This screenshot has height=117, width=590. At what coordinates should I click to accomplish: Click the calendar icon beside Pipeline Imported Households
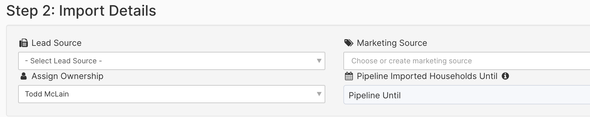pyautogui.click(x=349, y=76)
